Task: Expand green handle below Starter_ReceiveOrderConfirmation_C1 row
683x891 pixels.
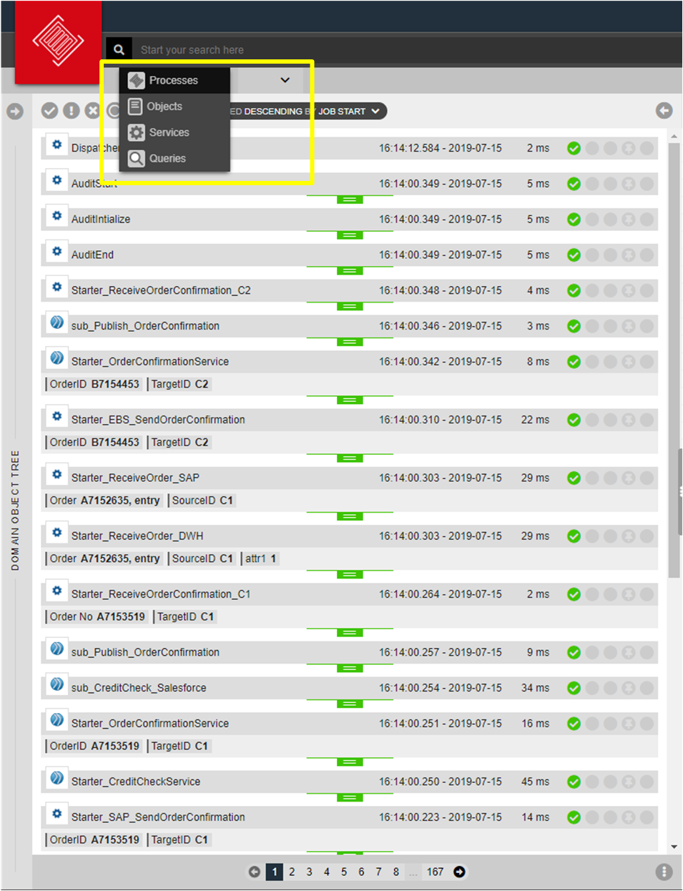Action: coord(350,633)
